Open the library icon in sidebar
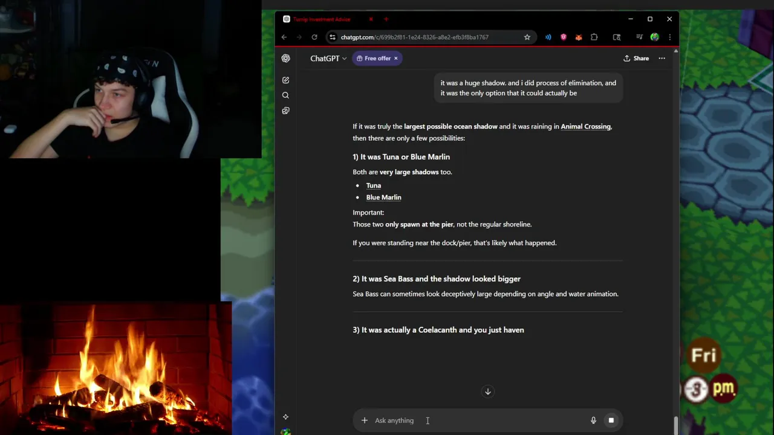This screenshot has height=435, width=774. coord(285,111)
